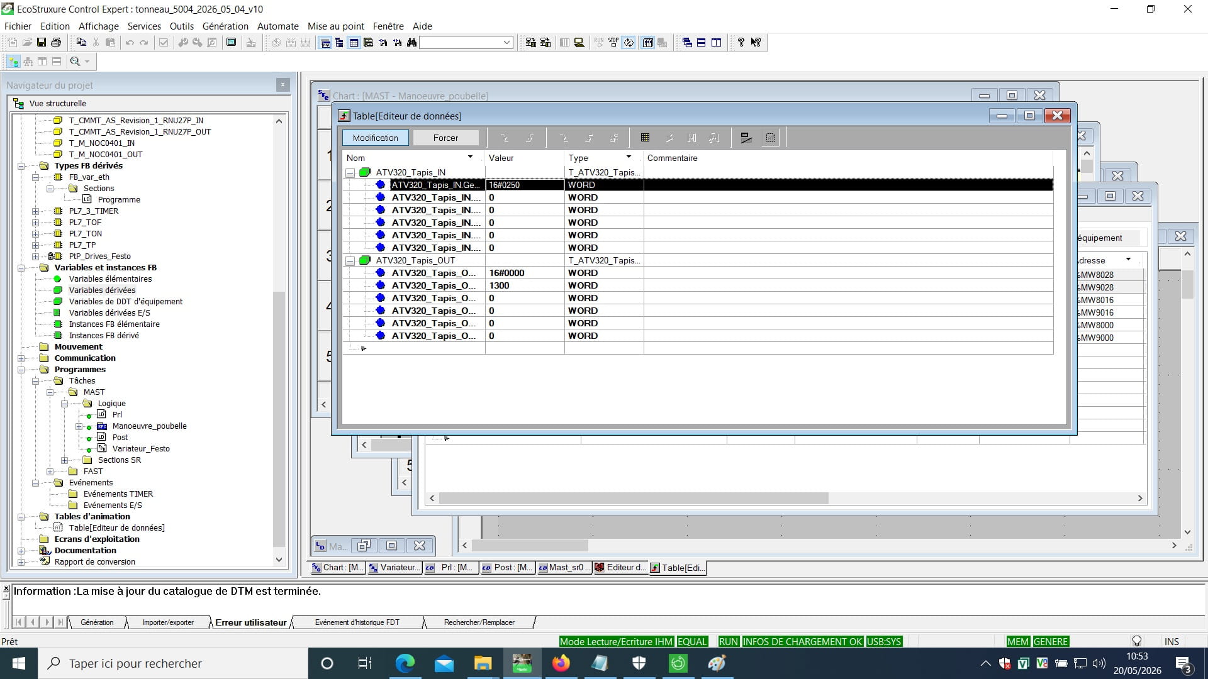Expand the Manoeuvre_poubelle section node
1208x679 pixels.
(79, 426)
